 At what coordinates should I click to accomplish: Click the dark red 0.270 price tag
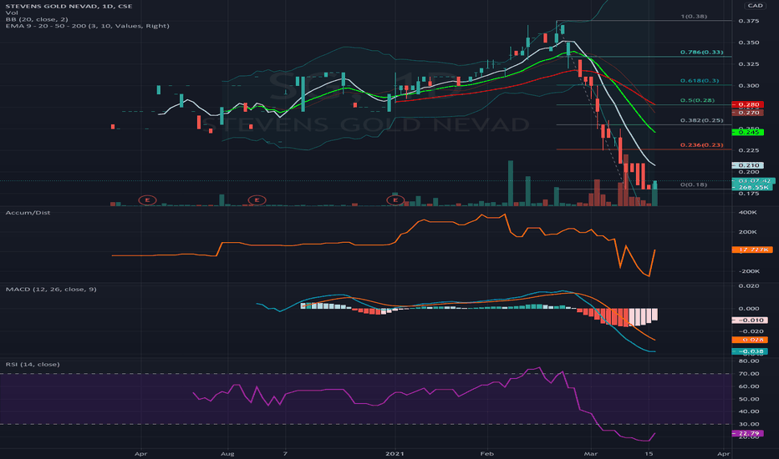(748, 113)
